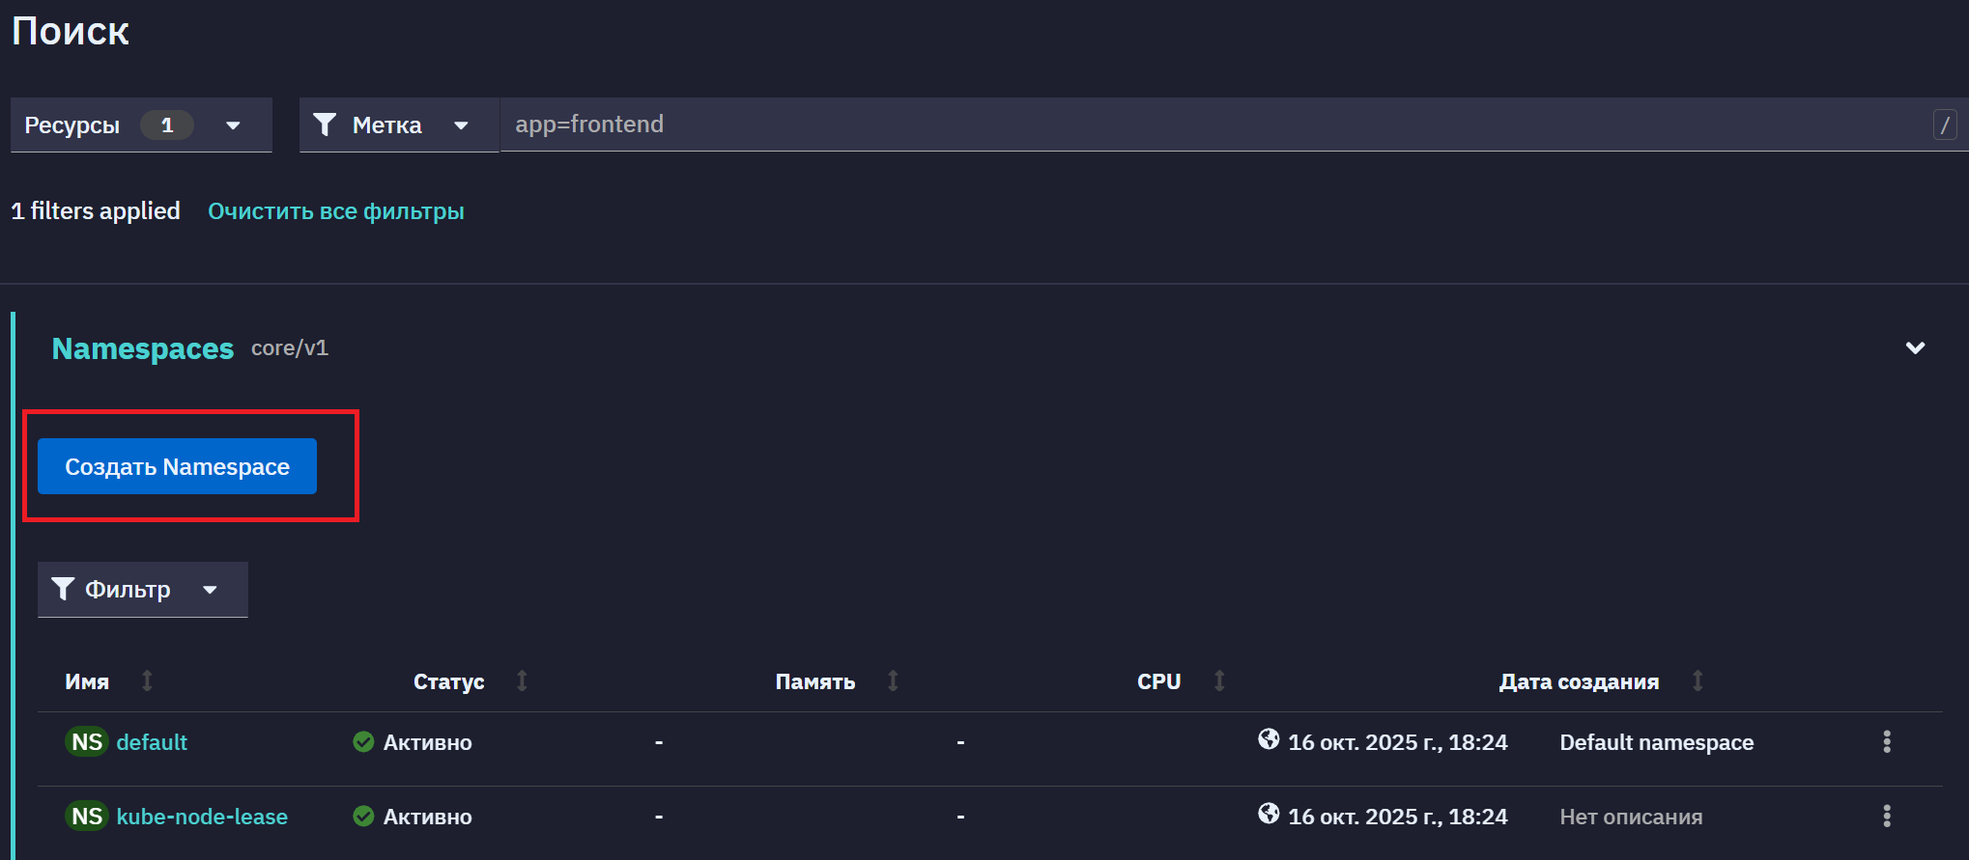Click green status check in kube-node-lease row
Viewport: 1969px width, 860px height.
(x=363, y=816)
